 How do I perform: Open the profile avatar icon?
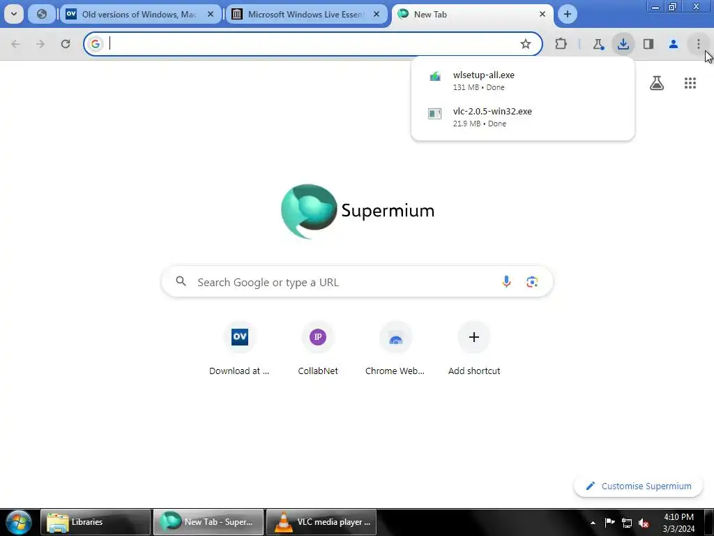(673, 44)
